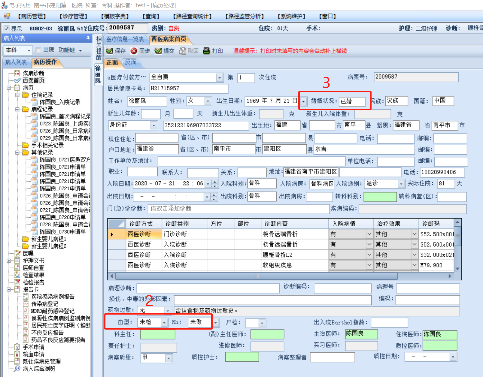
Task: Click the checkmark icon beside 西医首页
Action: 17,80
